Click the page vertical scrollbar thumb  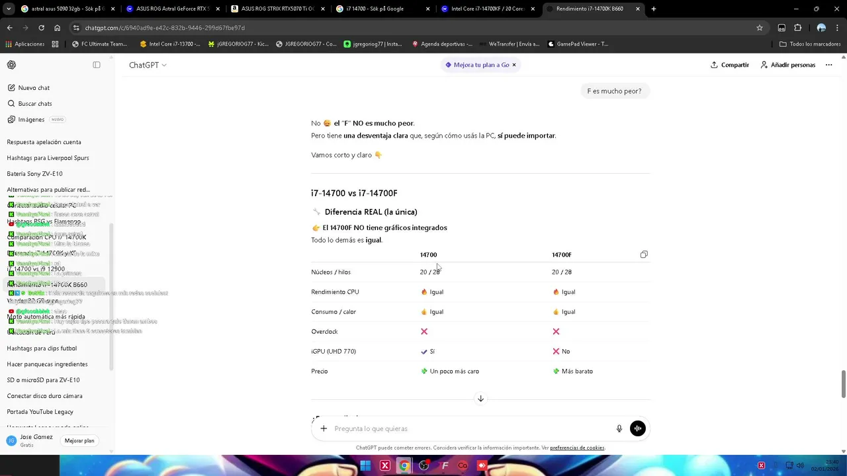(x=844, y=384)
